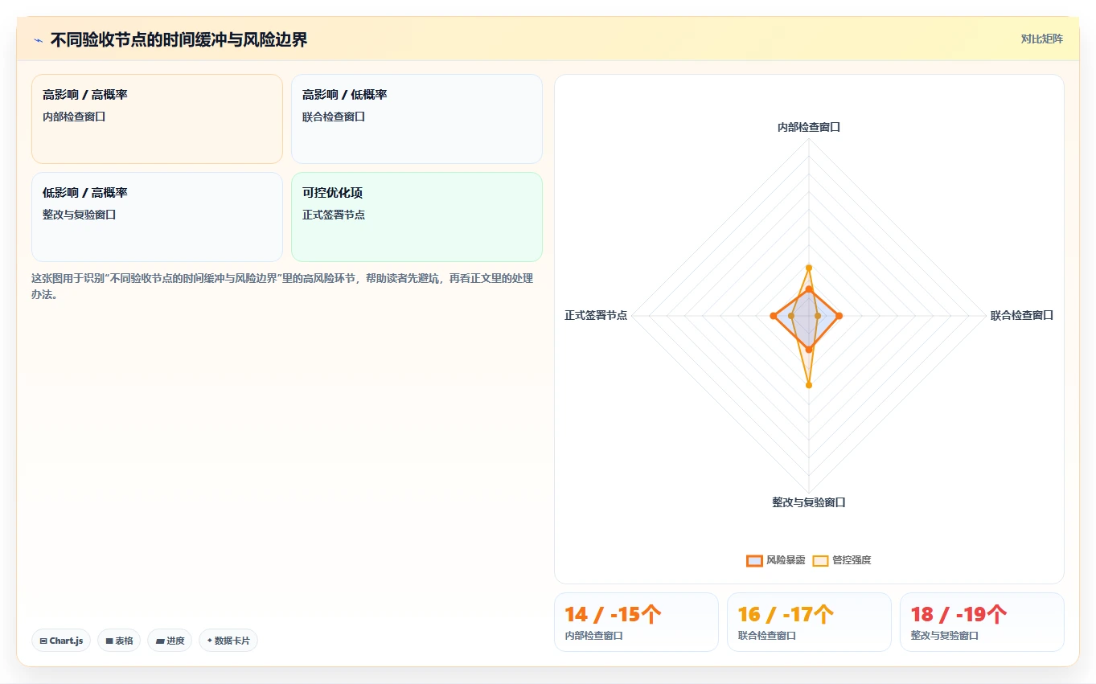
Task: Click 管控强度 data point on the 整改与复验窗口 axis
Action: 809,385
